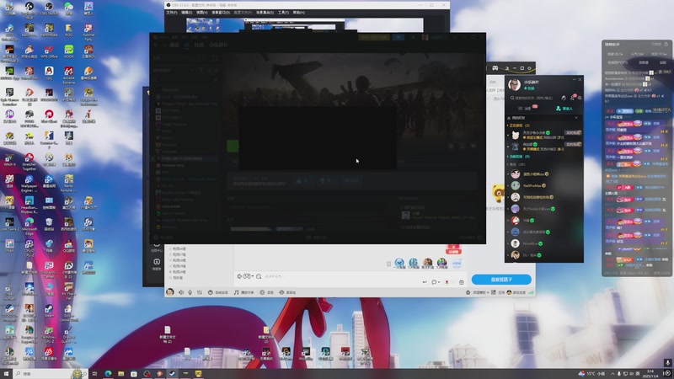The height and width of the screenshot is (379, 674).
Task: Open the gamepad dropdown in the chat input toolbar
Action: tap(249, 276)
